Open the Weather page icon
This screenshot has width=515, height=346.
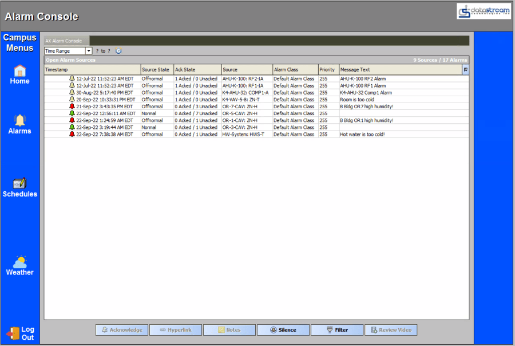[19, 262]
